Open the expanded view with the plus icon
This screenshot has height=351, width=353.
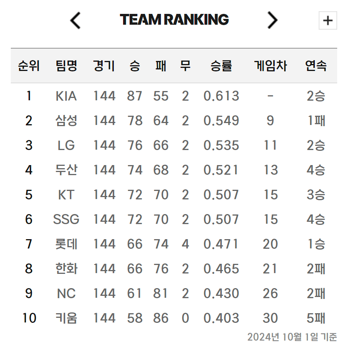pos(328,21)
